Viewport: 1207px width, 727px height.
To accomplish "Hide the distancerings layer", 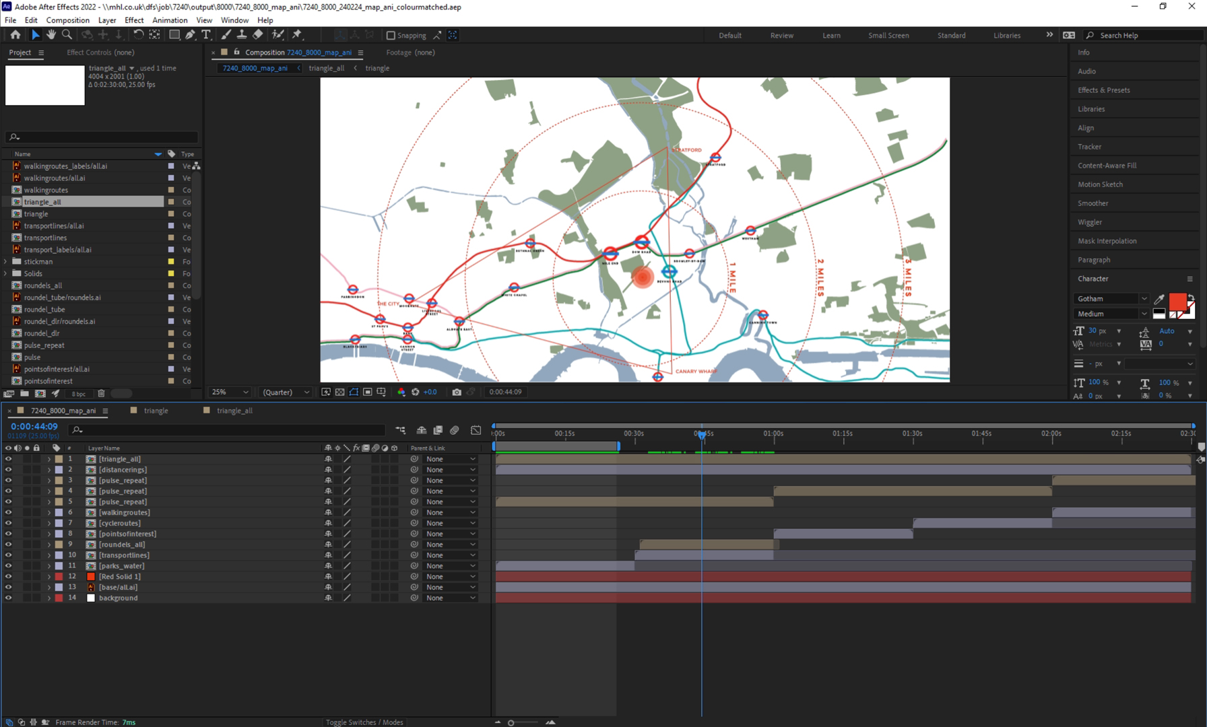I will click(8, 470).
